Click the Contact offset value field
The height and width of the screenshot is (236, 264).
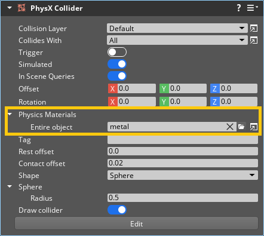pyautogui.click(x=183, y=163)
